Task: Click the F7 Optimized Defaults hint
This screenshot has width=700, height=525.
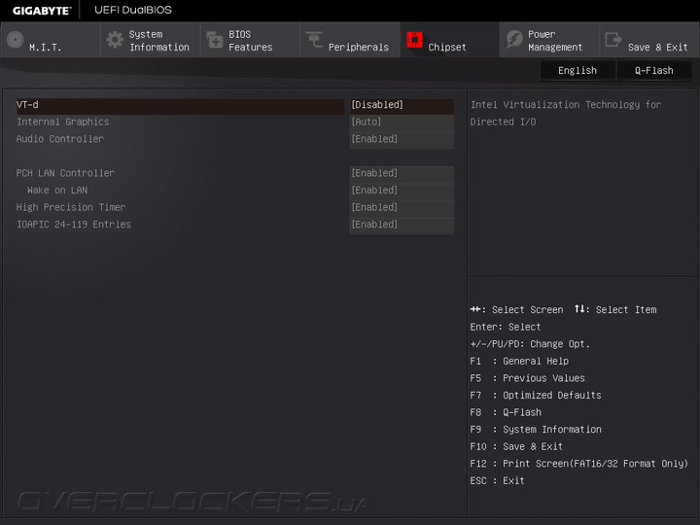Action: coord(536,395)
